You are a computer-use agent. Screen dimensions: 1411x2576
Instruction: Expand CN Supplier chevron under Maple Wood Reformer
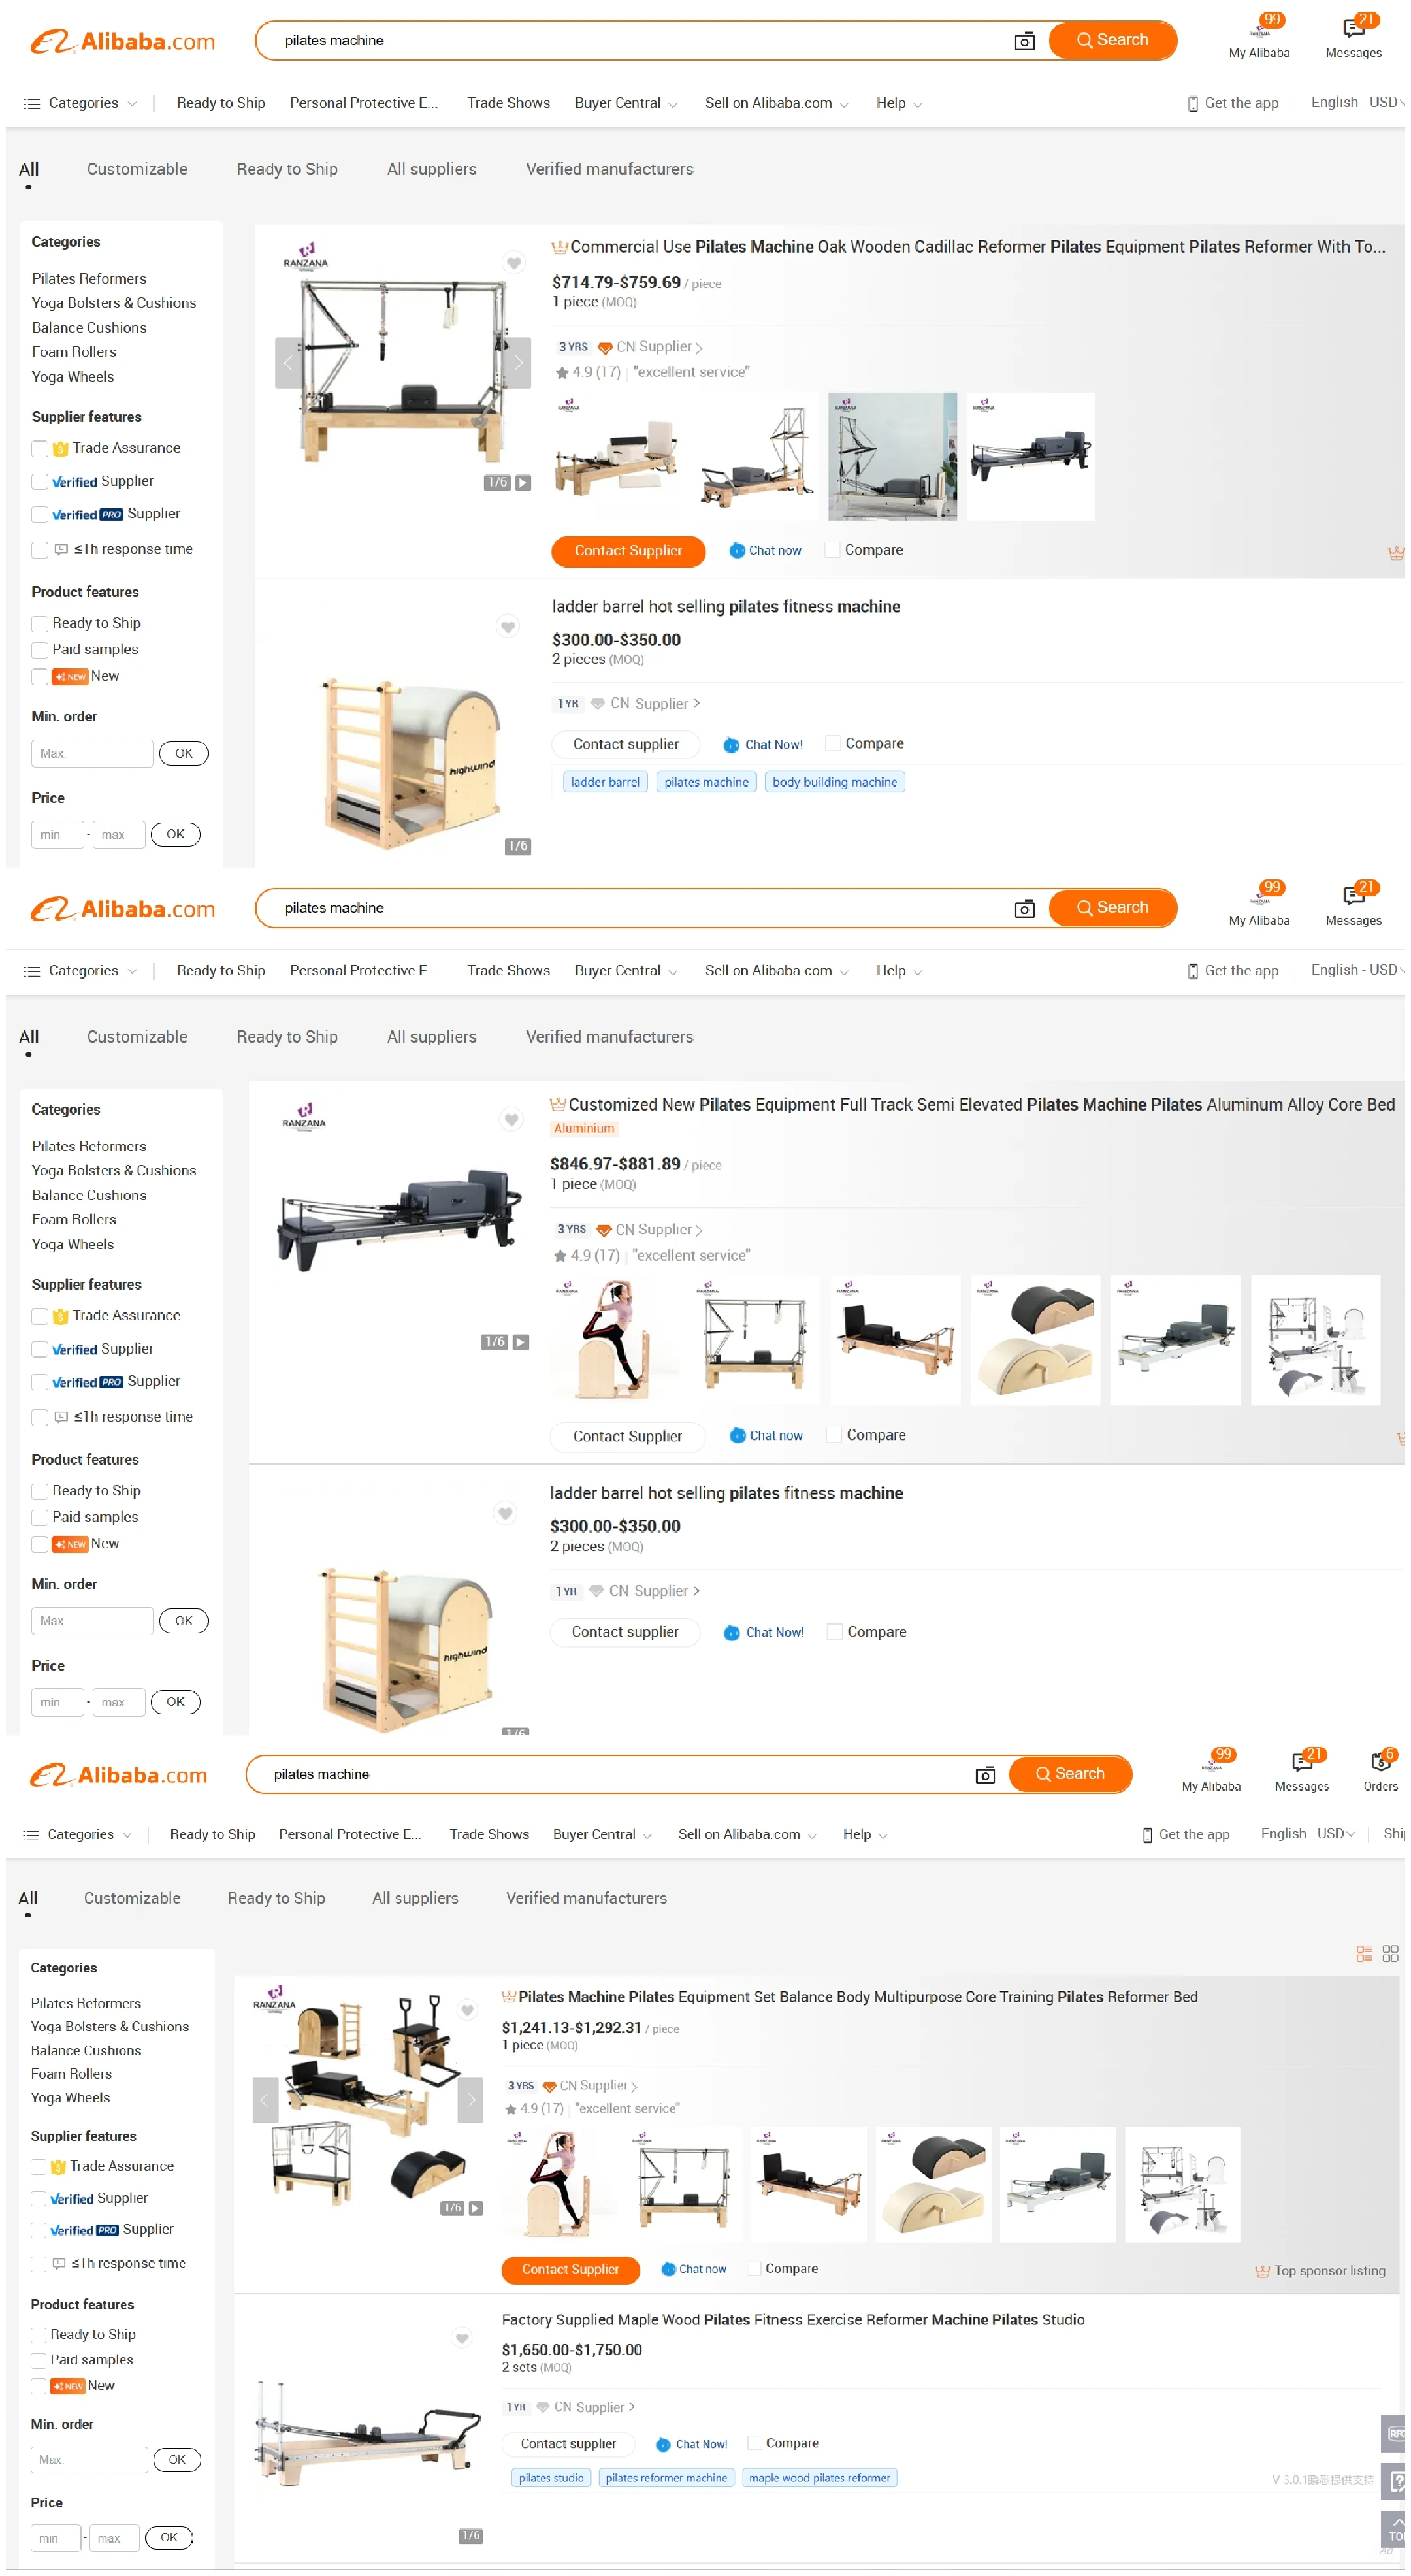(x=631, y=2407)
